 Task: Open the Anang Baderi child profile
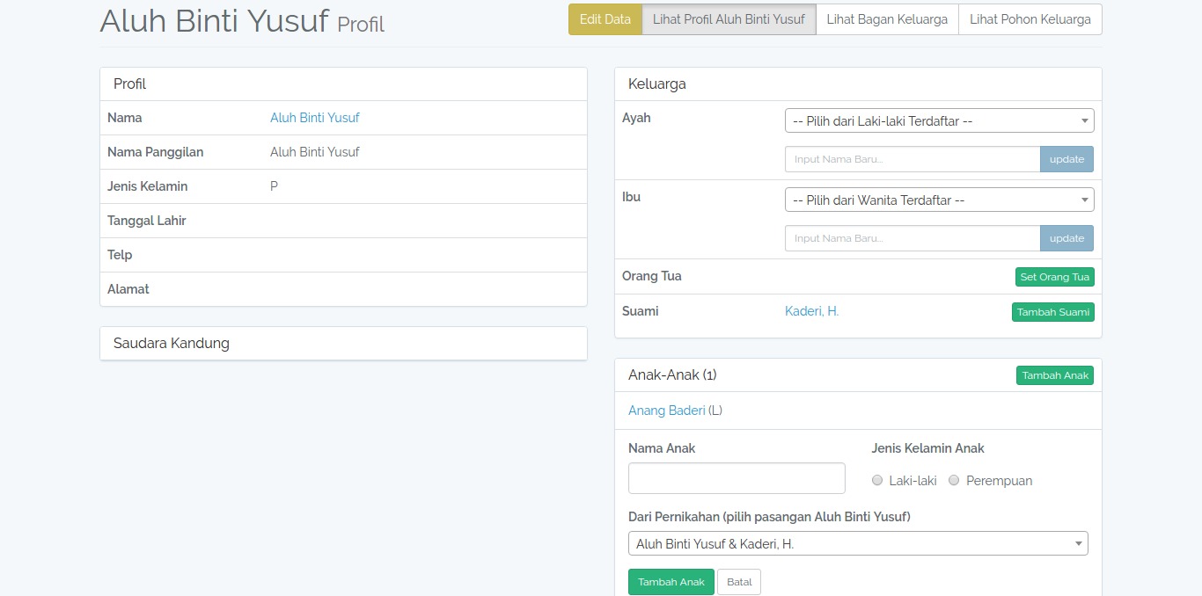tap(666, 410)
